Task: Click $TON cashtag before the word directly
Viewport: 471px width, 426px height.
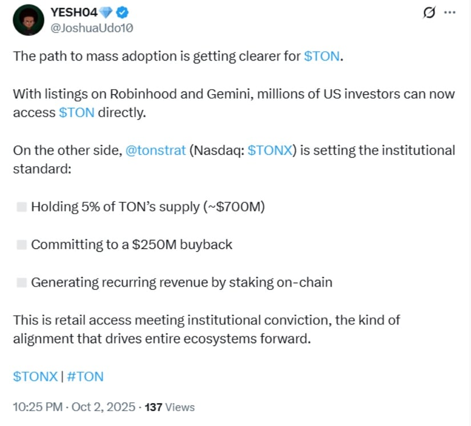Action: tap(77, 112)
